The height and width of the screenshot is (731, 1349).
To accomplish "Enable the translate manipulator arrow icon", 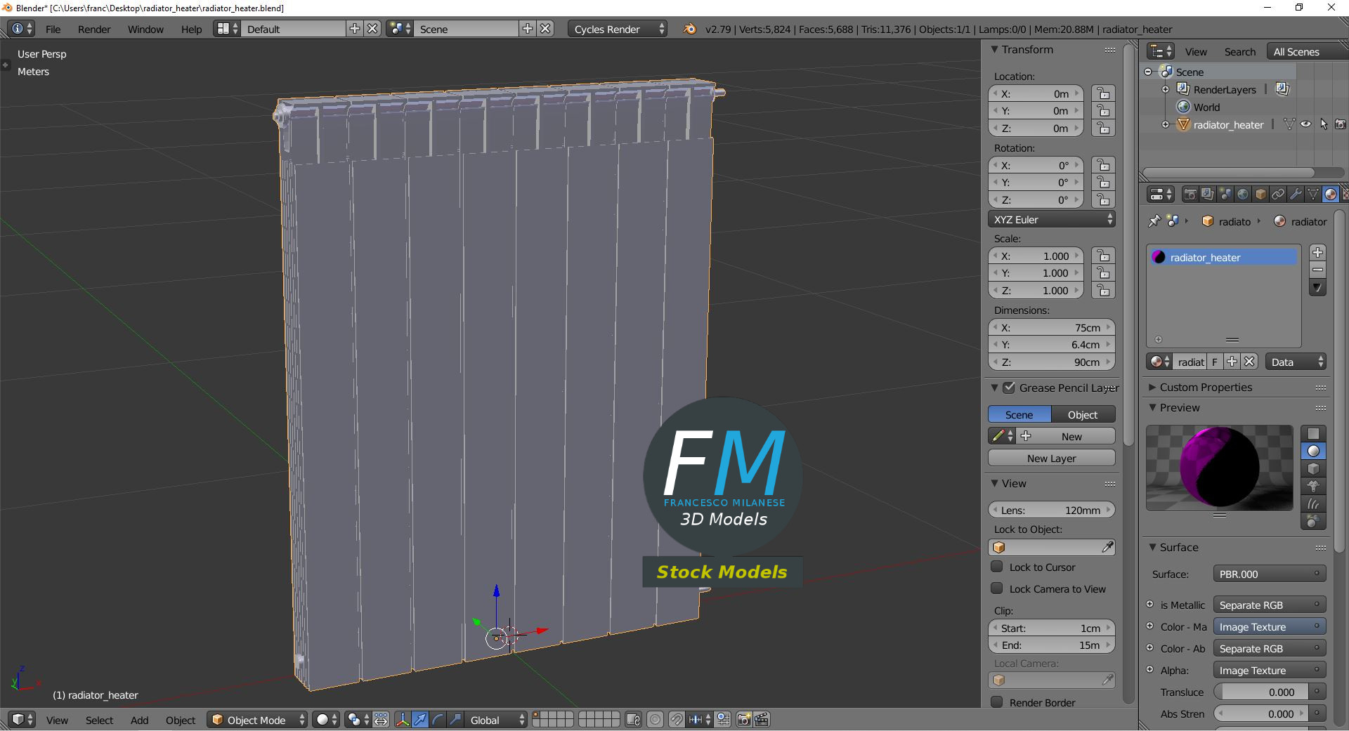I will click(x=420, y=720).
